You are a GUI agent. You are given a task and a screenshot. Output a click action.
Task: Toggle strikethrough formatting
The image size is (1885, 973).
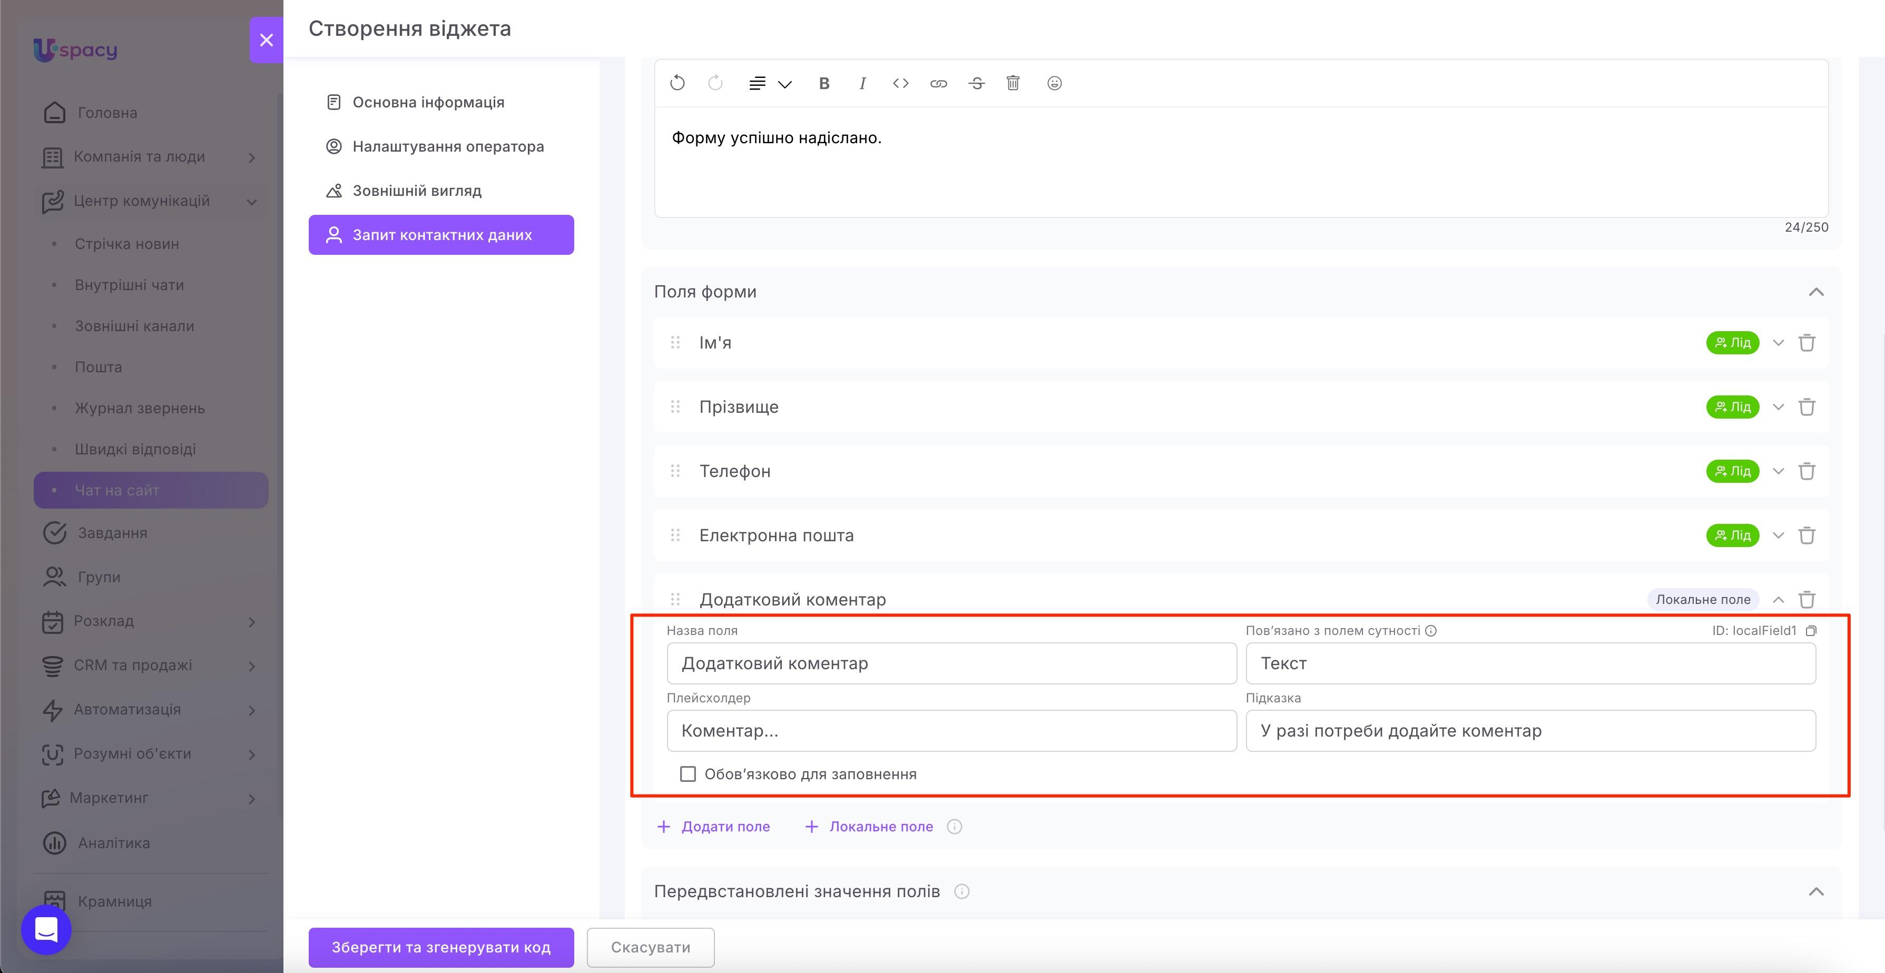(976, 83)
